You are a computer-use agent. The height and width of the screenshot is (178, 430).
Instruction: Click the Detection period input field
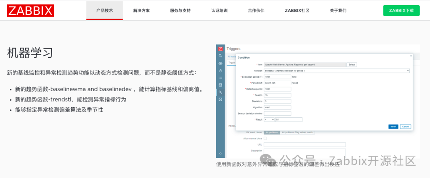277,89
